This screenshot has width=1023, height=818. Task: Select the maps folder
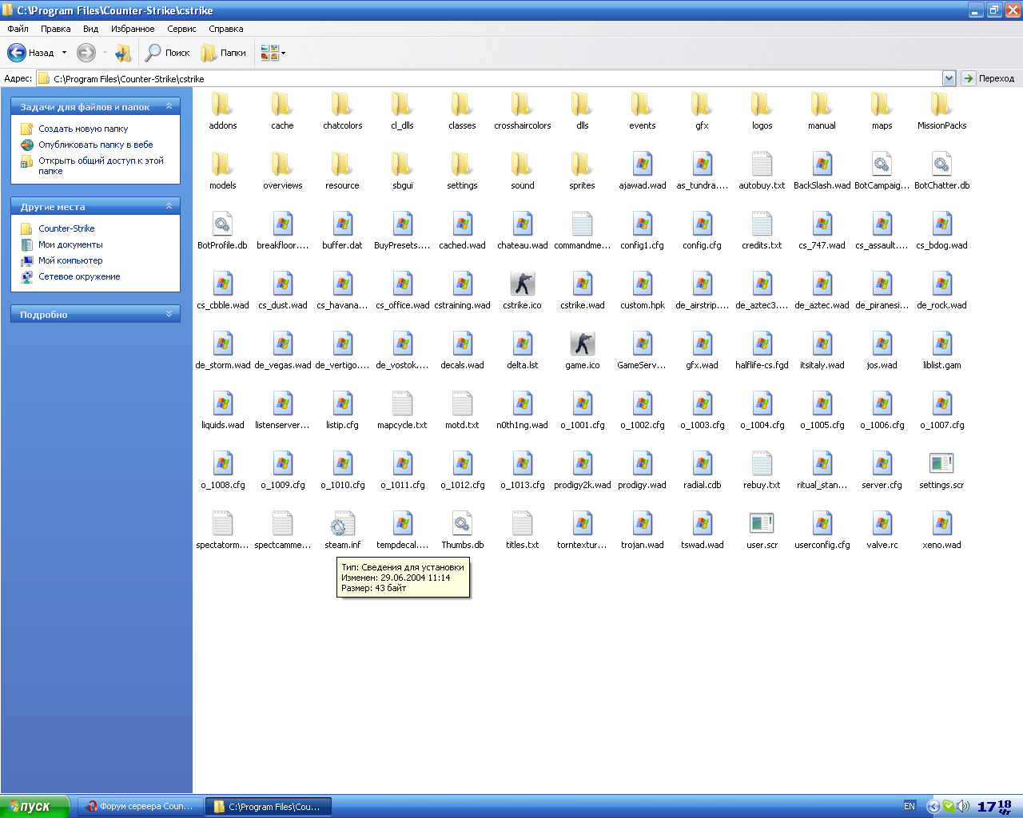pyautogui.click(x=882, y=111)
